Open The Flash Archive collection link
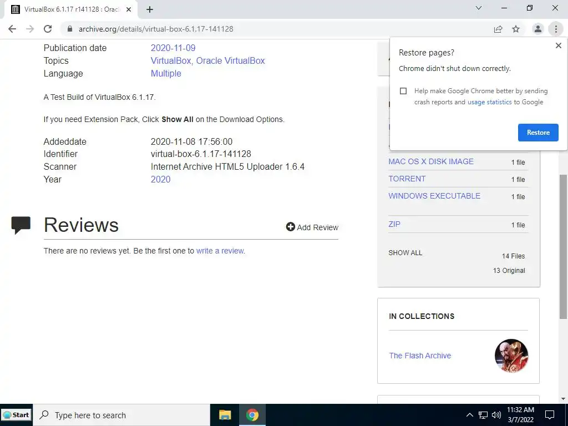The image size is (568, 426). (x=420, y=356)
